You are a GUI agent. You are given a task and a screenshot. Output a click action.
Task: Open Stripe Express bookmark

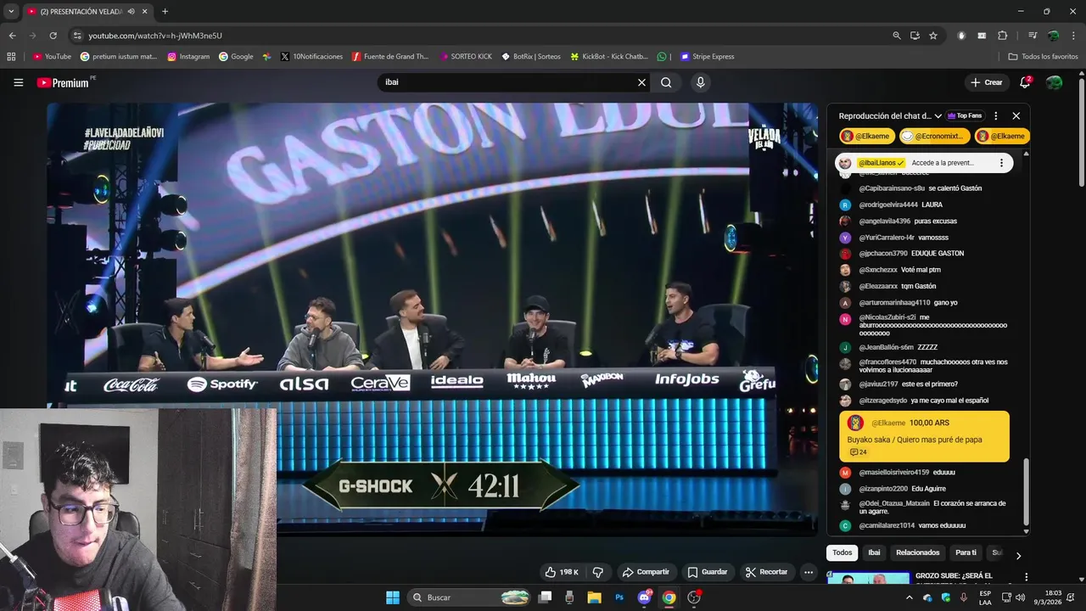[x=708, y=57]
